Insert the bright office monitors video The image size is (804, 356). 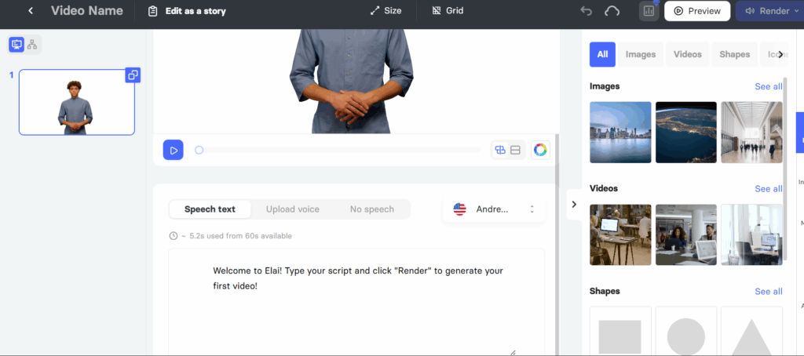(751, 234)
